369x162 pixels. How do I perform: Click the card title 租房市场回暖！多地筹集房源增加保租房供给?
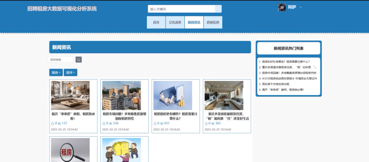click(x=124, y=116)
